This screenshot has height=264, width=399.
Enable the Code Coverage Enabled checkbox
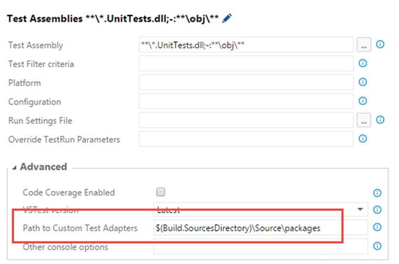point(160,192)
